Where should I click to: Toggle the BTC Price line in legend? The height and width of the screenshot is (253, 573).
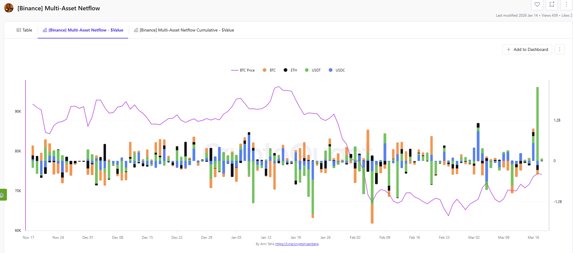click(243, 70)
